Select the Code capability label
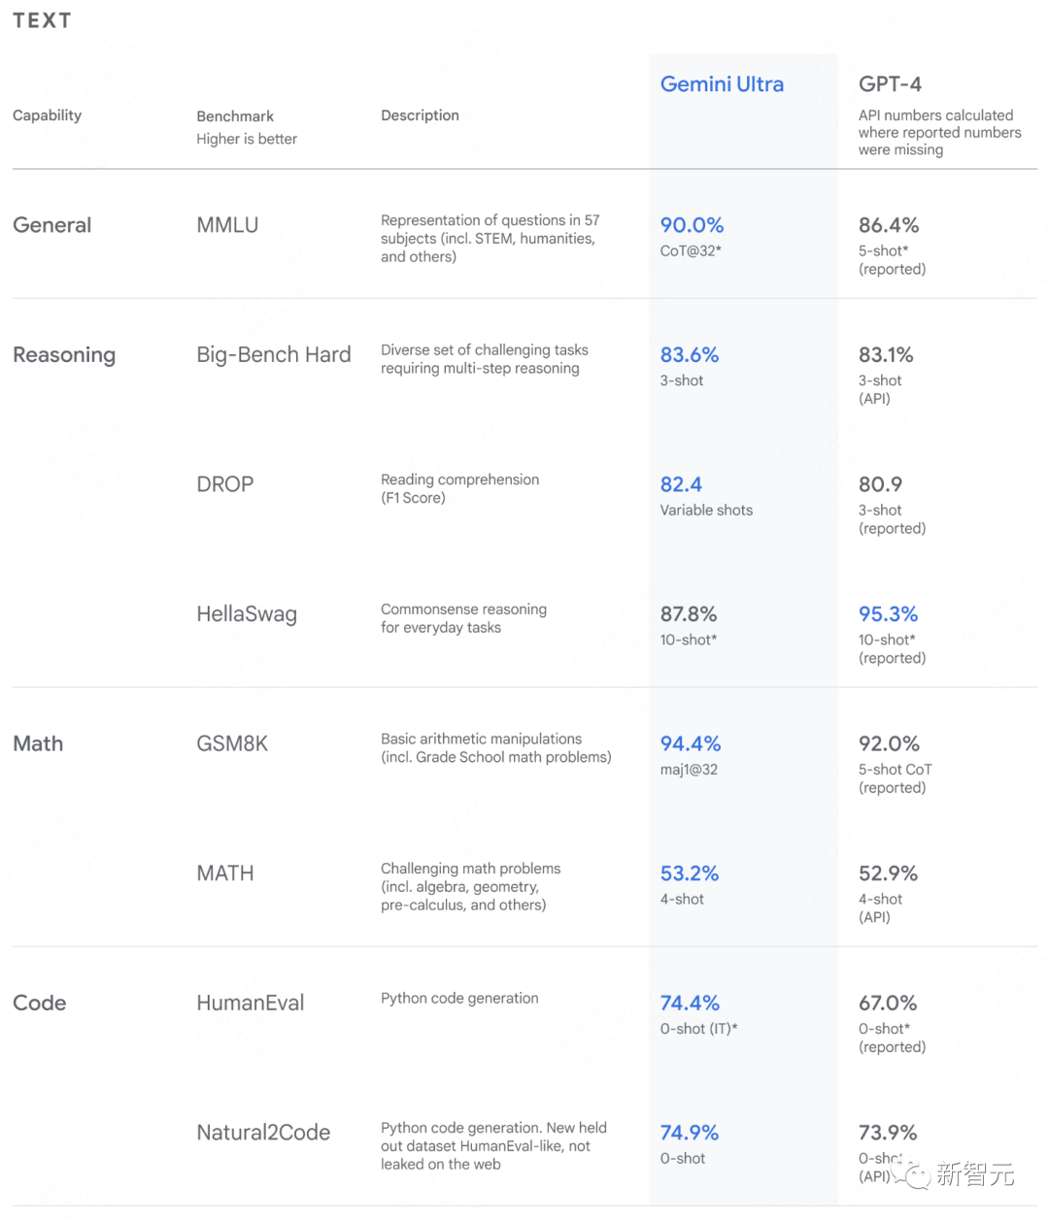 pos(40,1004)
